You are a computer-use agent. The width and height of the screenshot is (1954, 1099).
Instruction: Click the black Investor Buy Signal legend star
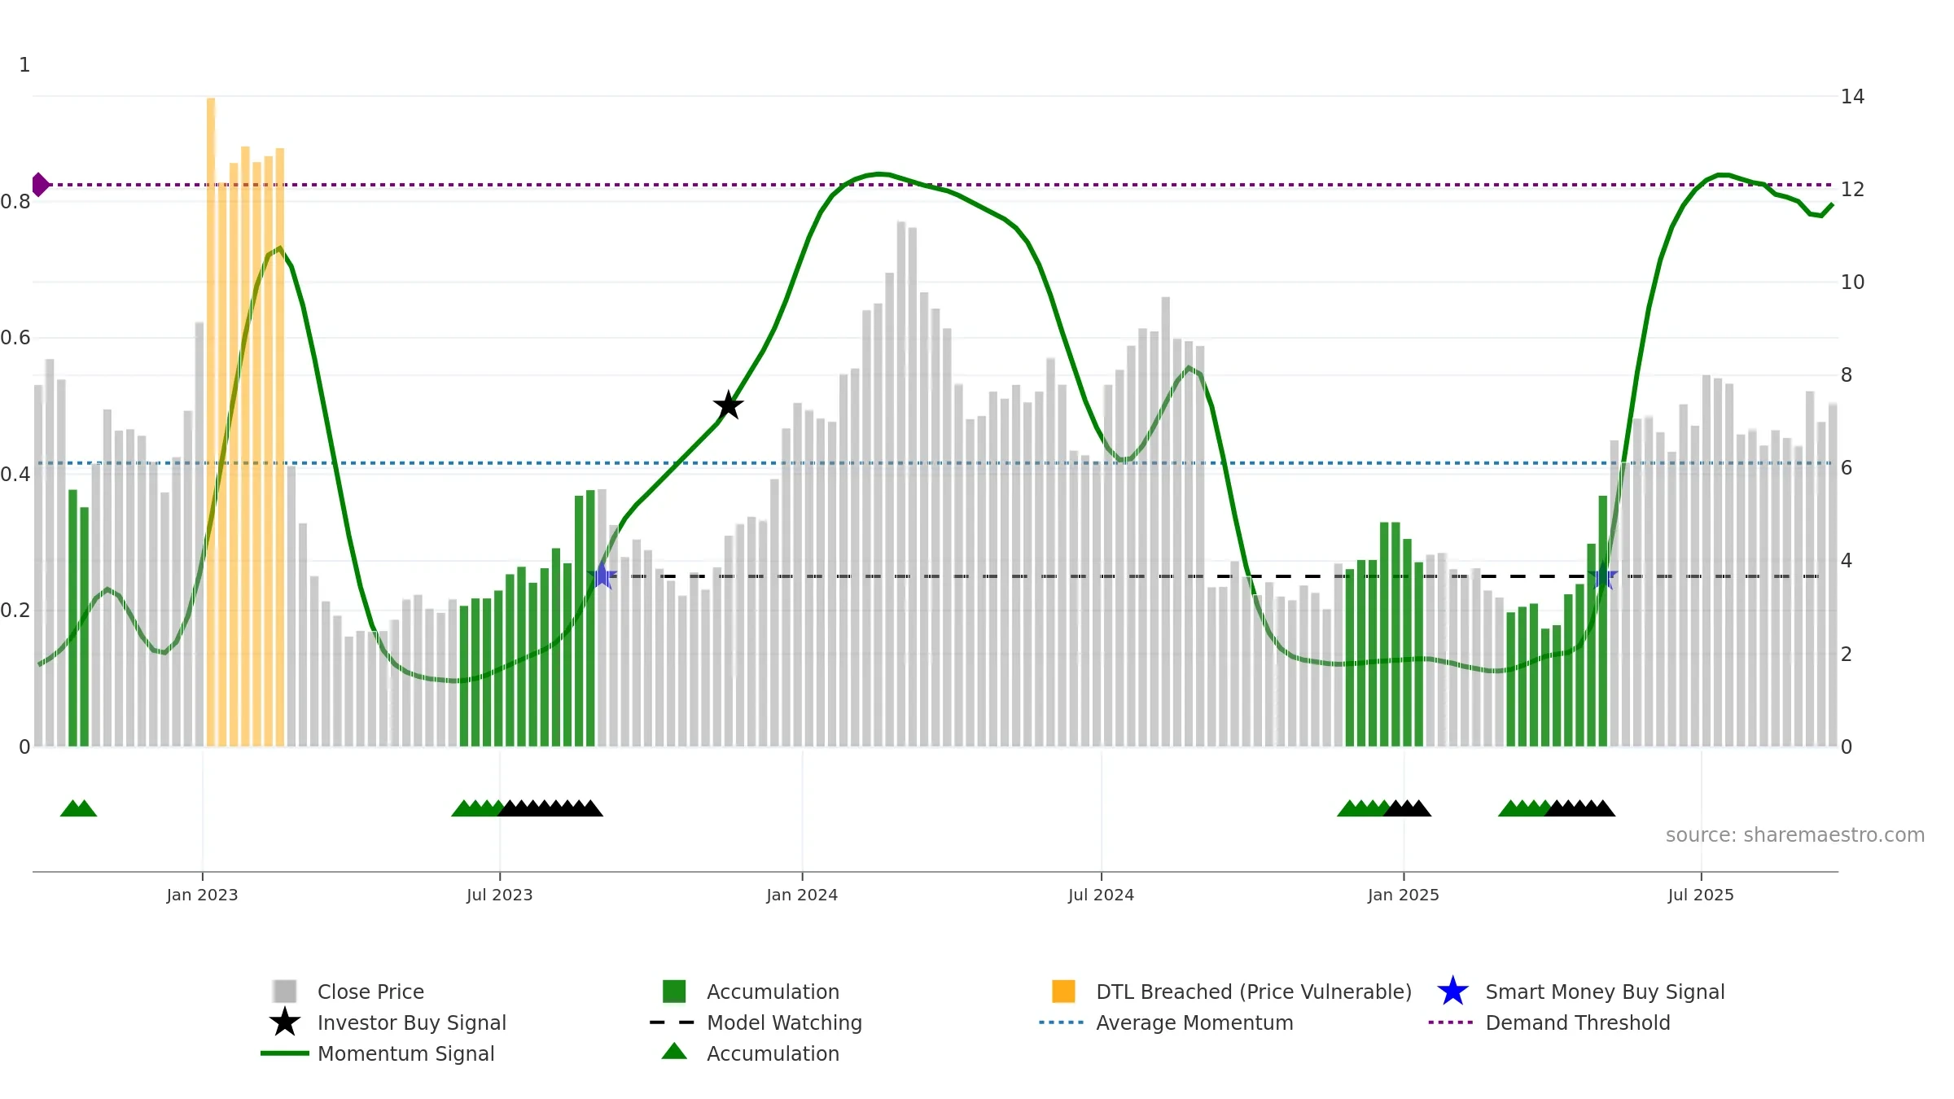(285, 1022)
